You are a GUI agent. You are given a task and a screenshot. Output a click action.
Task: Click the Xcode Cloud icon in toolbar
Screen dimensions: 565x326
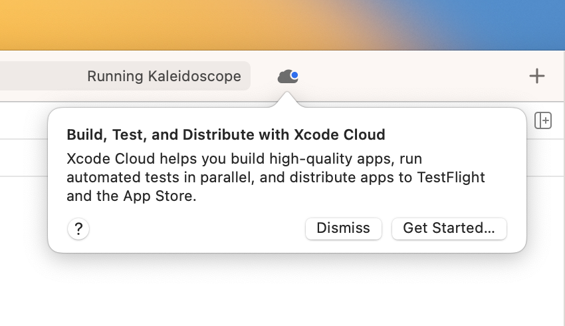coord(288,77)
